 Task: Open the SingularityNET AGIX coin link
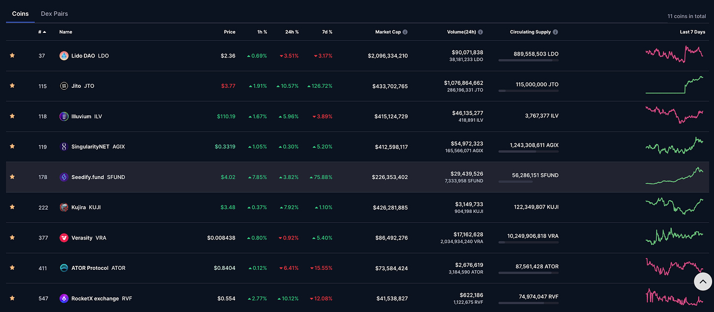[92, 147]
